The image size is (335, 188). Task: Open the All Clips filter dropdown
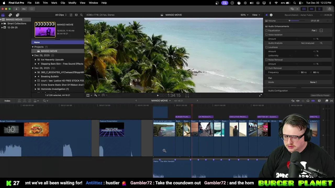click(61, 15)
